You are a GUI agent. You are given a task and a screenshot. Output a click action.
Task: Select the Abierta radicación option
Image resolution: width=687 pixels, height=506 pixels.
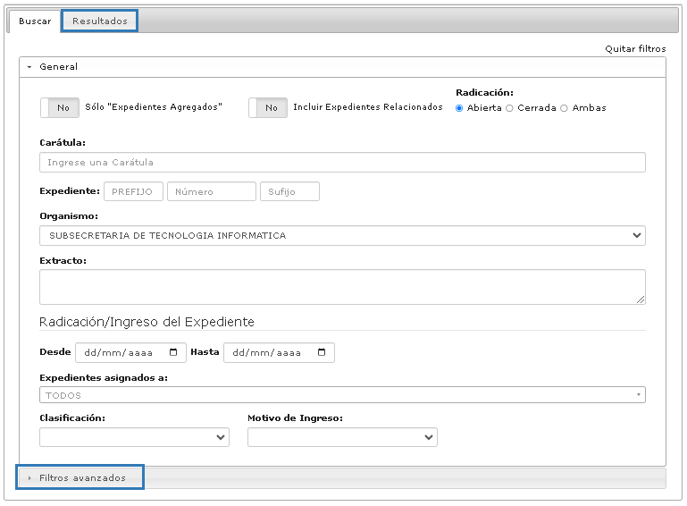pyautogui.click(x=459, y=108)
